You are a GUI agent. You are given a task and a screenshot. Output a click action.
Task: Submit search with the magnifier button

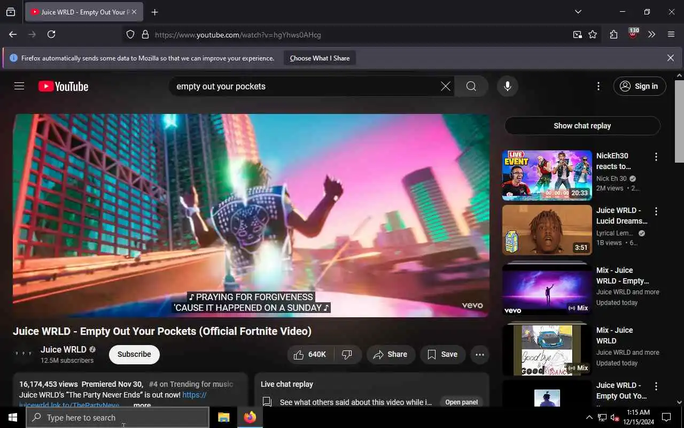pyautogui.click(x=471, y=86)
